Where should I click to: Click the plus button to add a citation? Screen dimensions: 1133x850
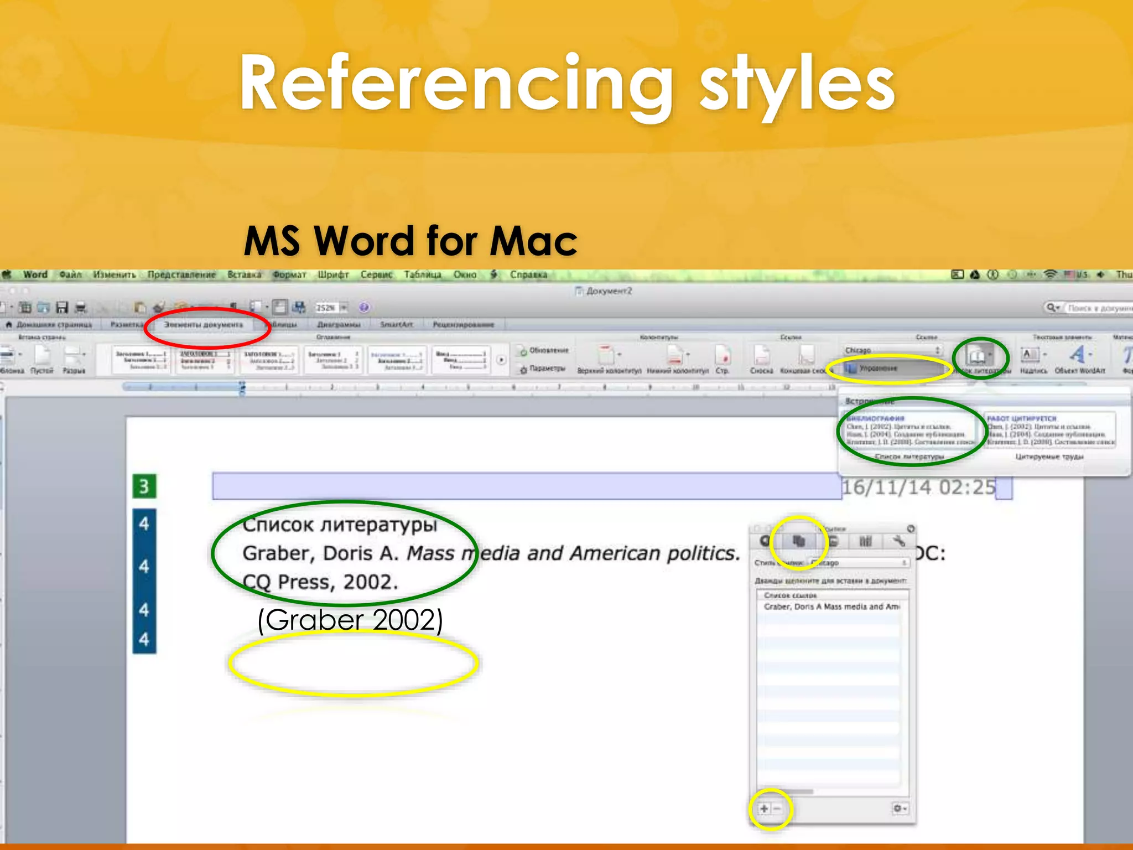coord(764,808)
